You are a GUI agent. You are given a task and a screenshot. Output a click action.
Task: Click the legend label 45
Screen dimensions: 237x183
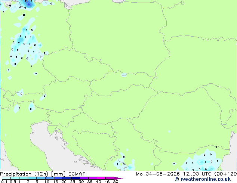coord(107,182)
